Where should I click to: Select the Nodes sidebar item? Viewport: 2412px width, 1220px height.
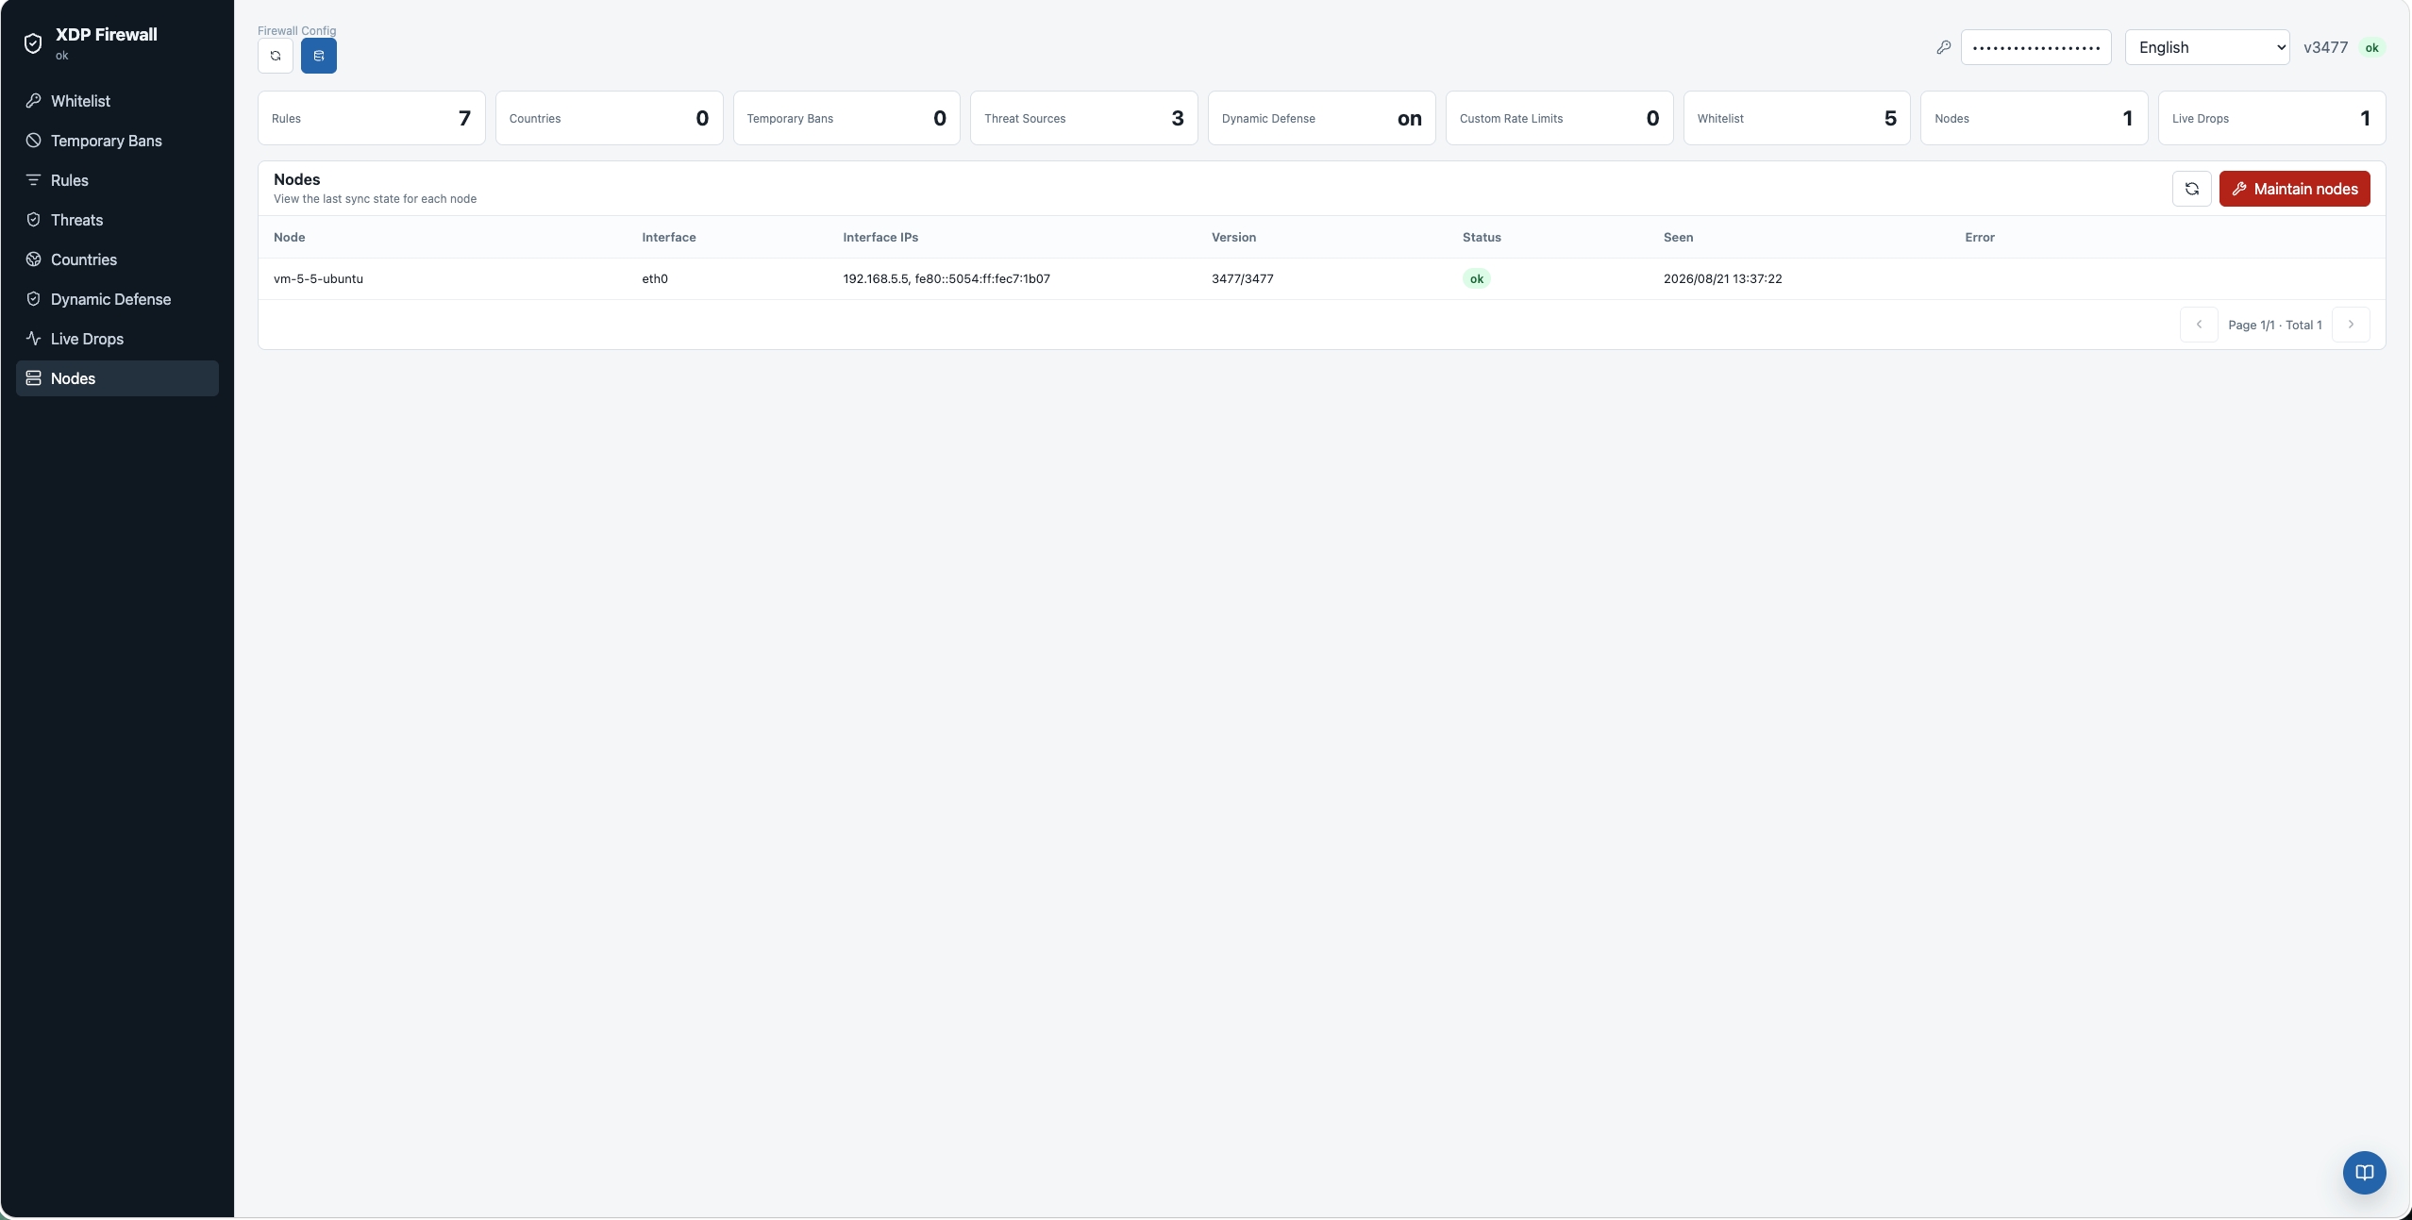click(117, 378)
